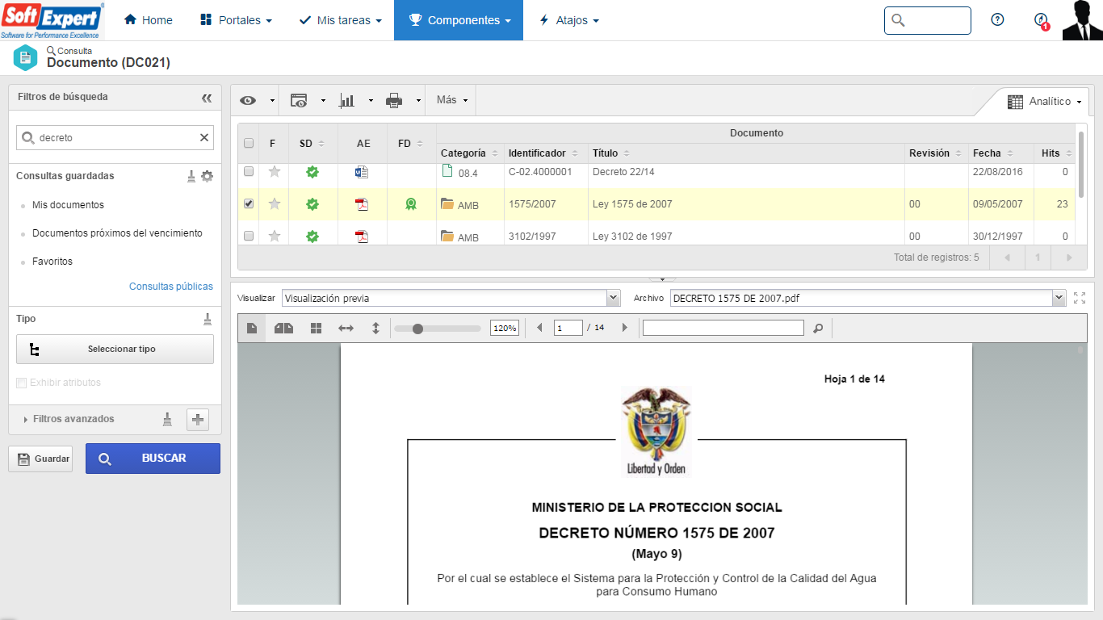Expand Filtros avanzados section
1103x620 pixels.
(x=73, y=419)
